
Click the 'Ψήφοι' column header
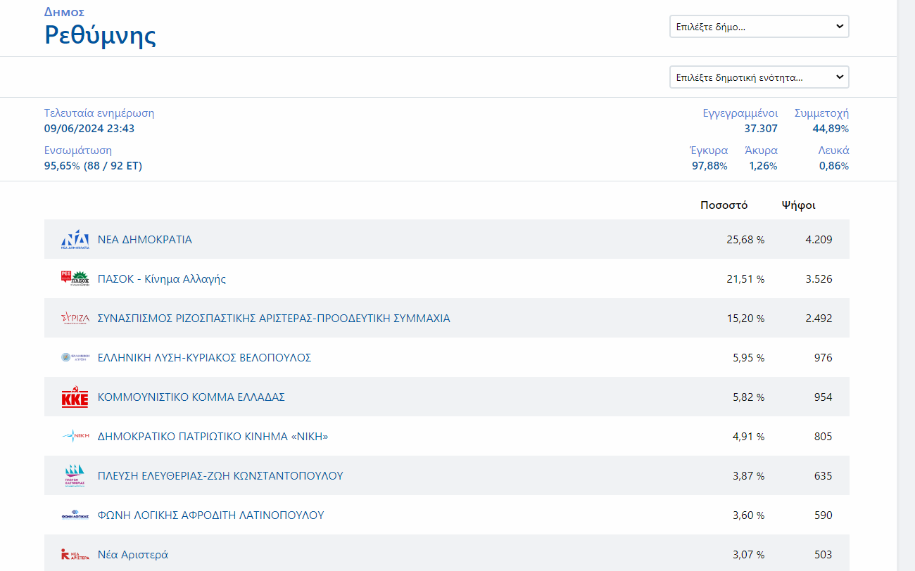tap(798, 205)
